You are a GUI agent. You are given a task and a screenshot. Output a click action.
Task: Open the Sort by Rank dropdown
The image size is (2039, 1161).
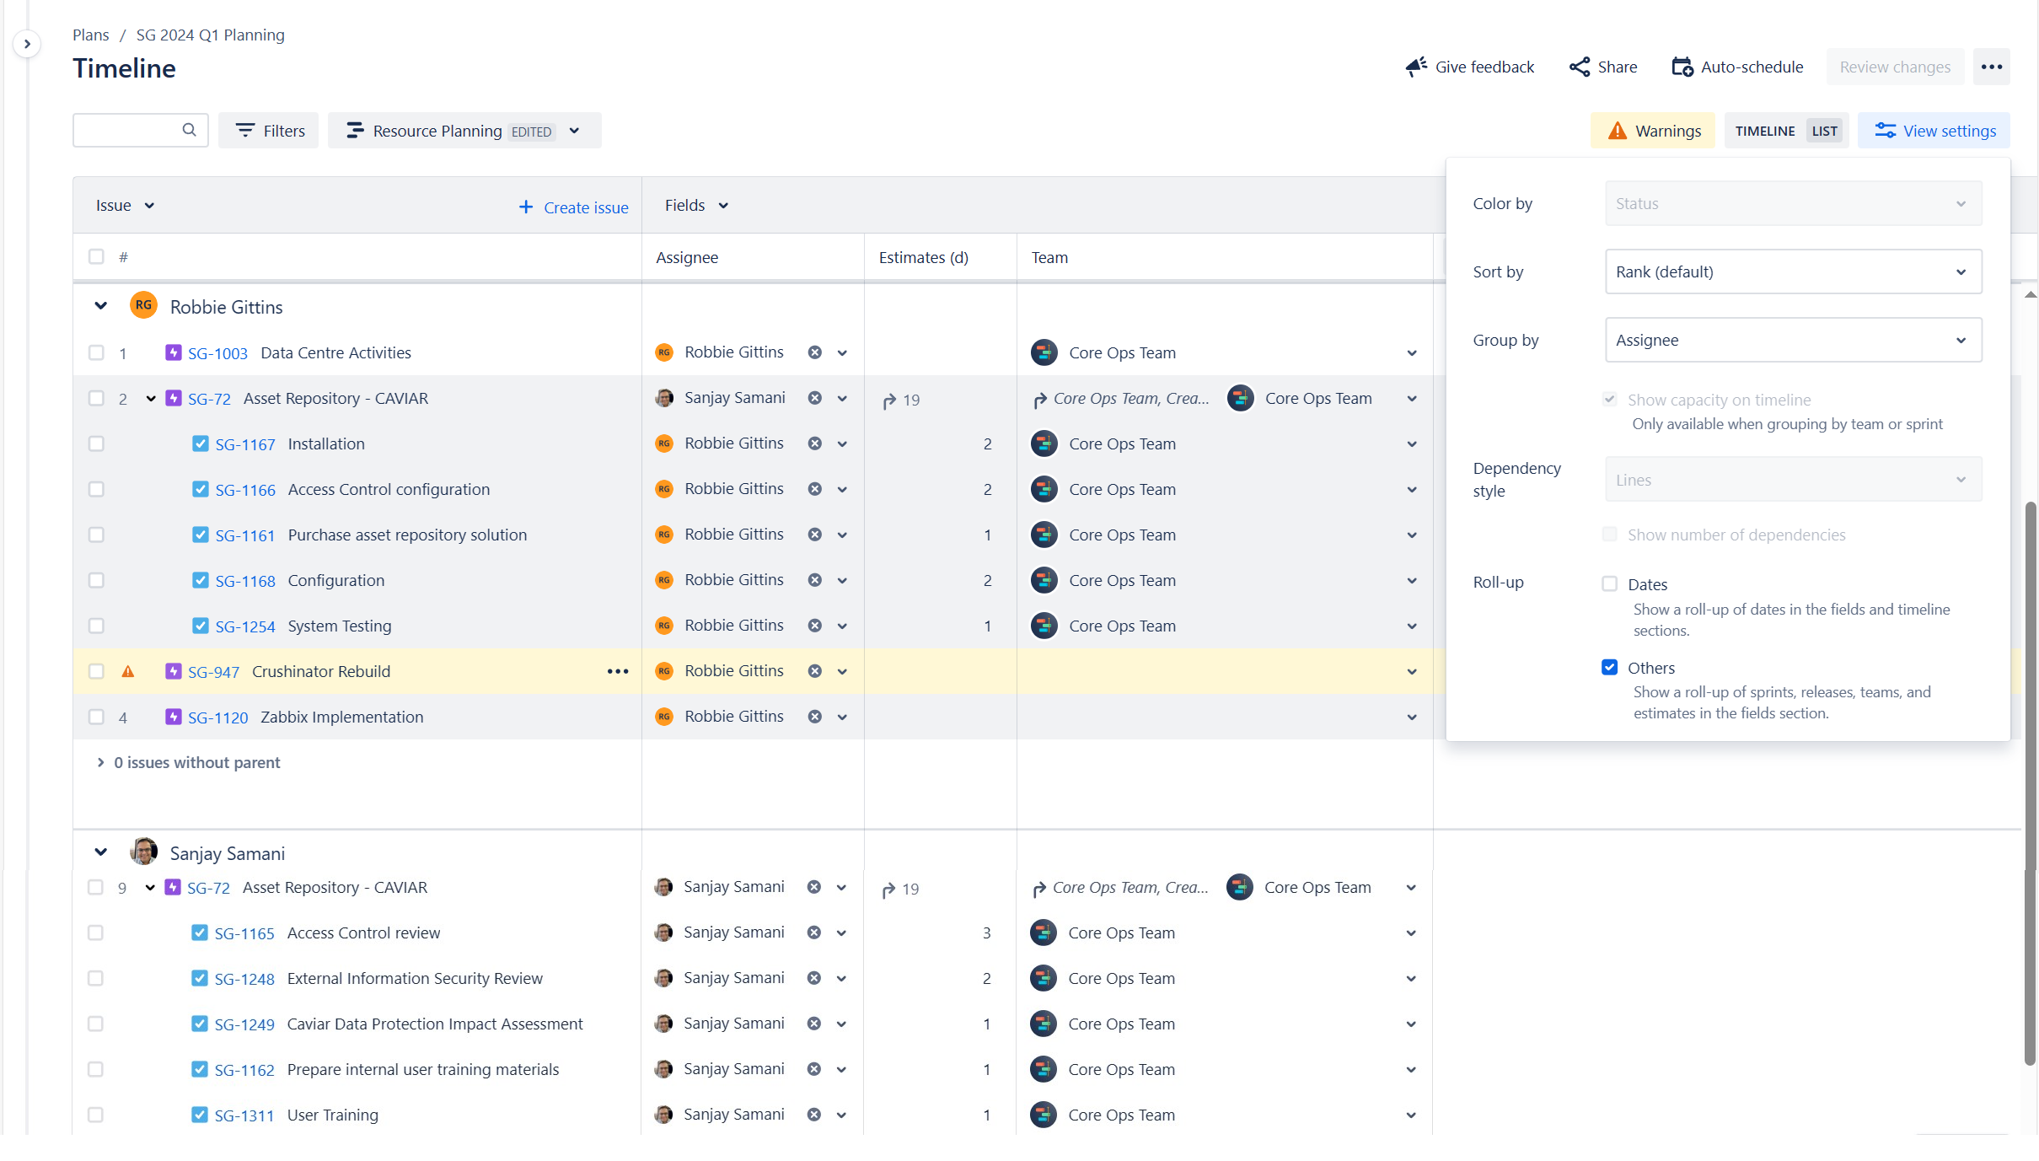1792,271
